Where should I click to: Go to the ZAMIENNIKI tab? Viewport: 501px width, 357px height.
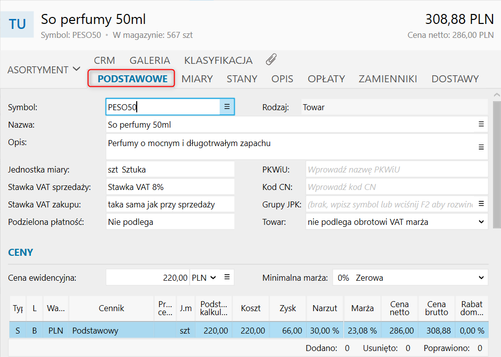tap(388, 79)
